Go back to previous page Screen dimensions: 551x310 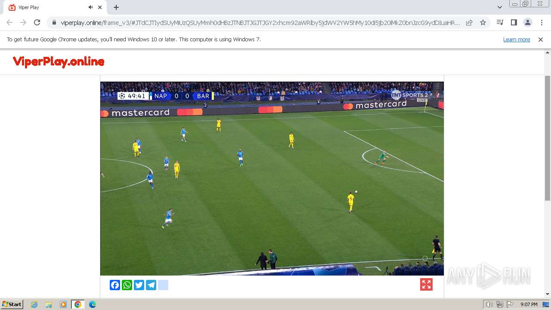click(9, 22)
